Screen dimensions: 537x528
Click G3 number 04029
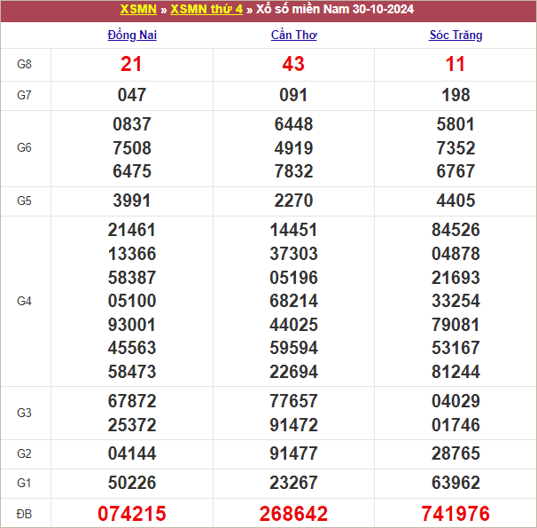point(455,401)
